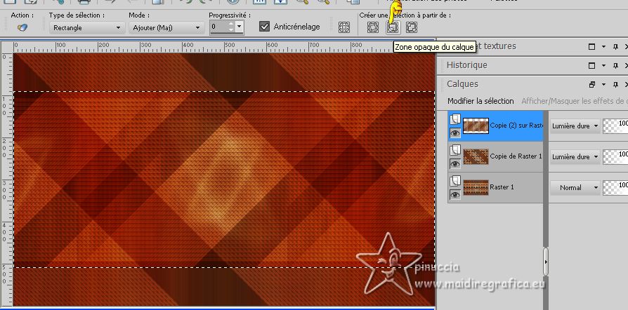Maximize the Historique panel

591,65
